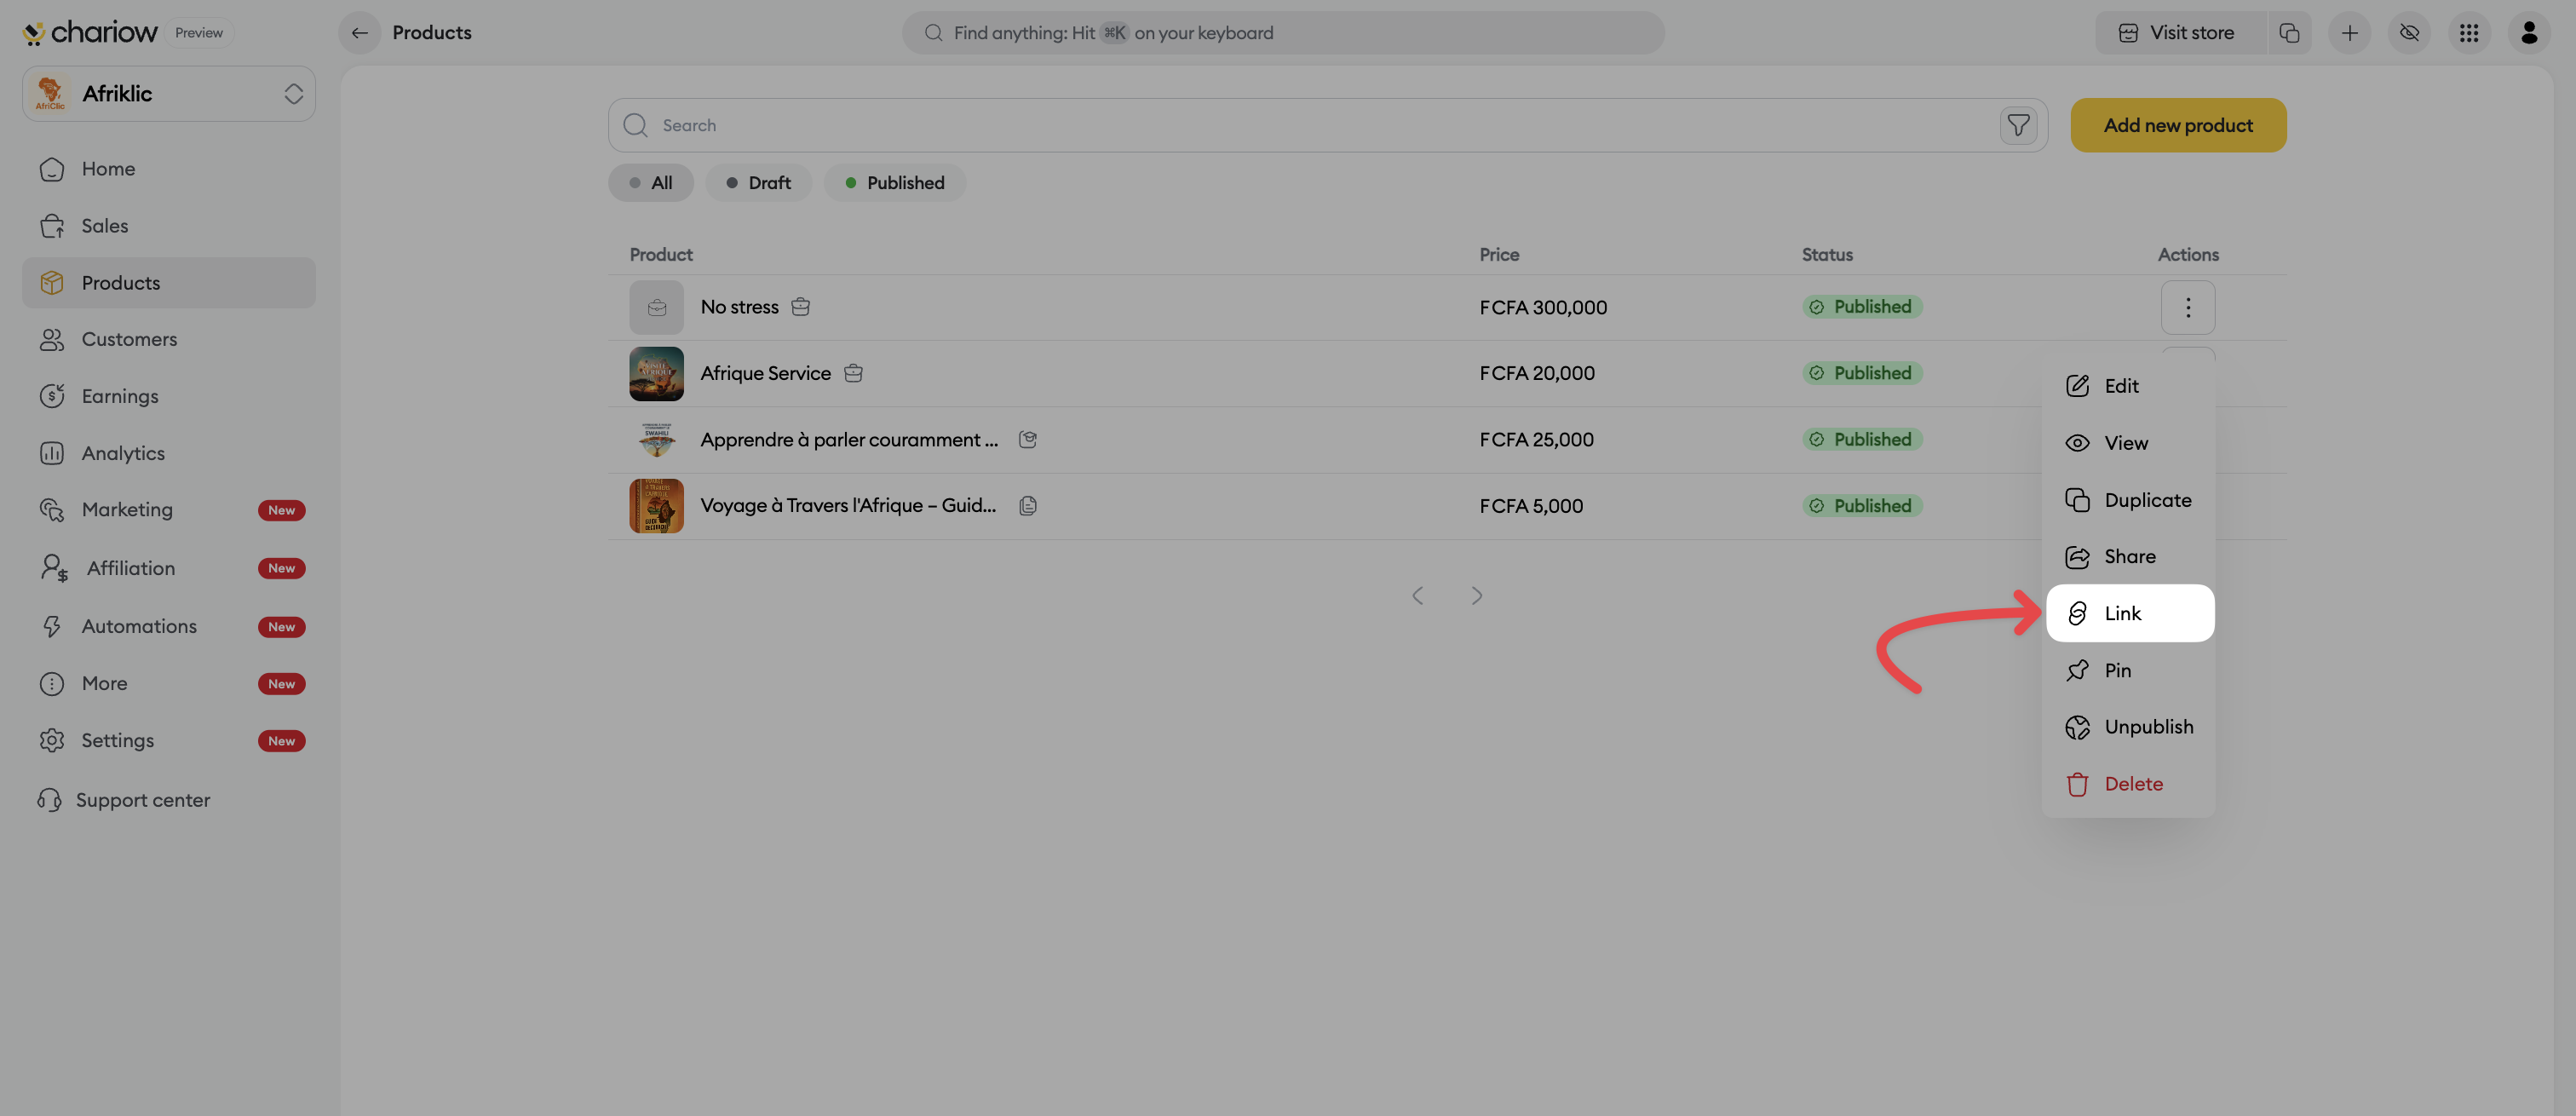
Task: Click the Visit store button
Action: [x=2177, y=33]
